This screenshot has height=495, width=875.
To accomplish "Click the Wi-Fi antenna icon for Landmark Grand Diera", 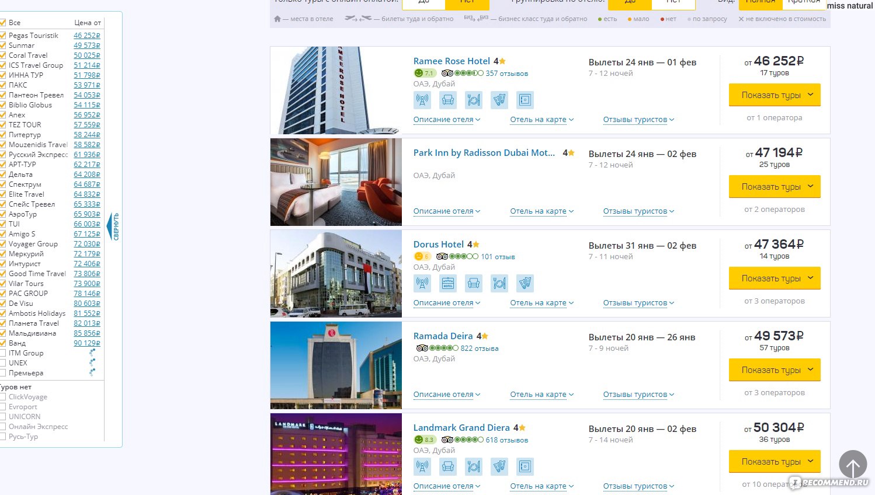I will [422, 466].
